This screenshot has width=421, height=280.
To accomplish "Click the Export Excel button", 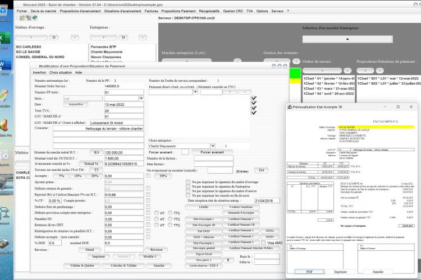I will pyautogui.click(x=204, y=254).
